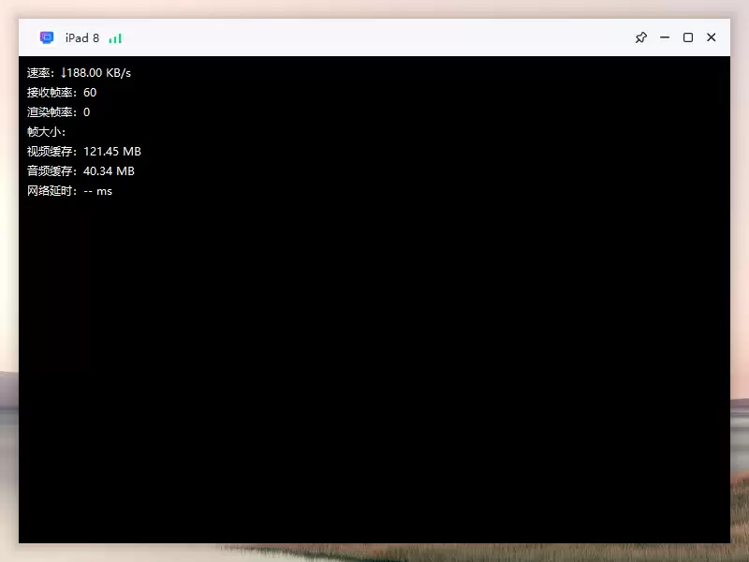The image size is (749, 562).
Task: Click the download arrow beside 188.00 KB/s
Action: point(65,73)
